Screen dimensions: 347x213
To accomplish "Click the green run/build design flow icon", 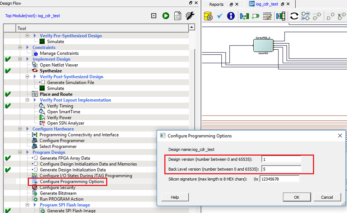I will pos(166,16).
